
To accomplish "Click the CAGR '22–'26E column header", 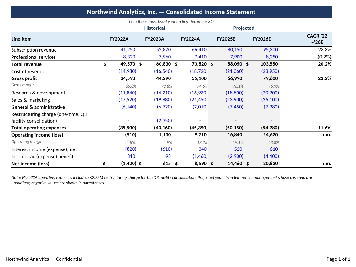I will (317, 39).
